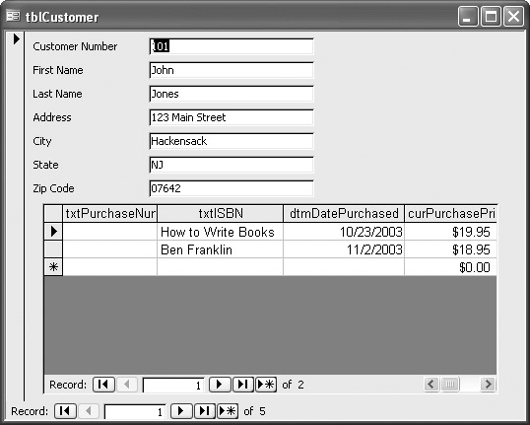Click the tblCustomer form icon in title bar
This screenshot has width=530, height=425.
tap(14, 16)
